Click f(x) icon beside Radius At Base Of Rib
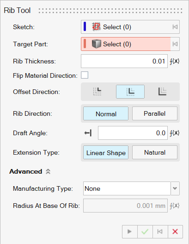189x244 pixels. [x=174, y=206]
